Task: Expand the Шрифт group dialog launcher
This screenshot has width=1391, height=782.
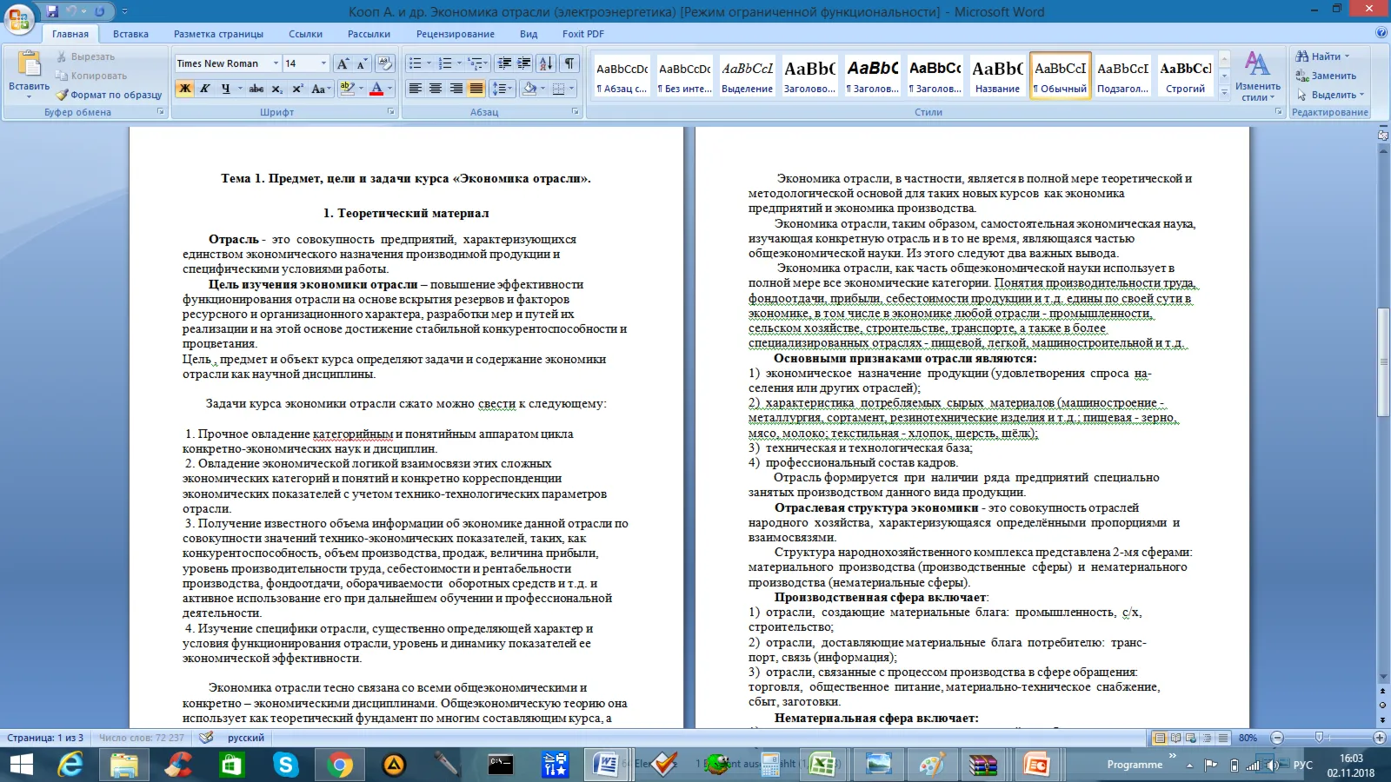Action: coord(391,112)
